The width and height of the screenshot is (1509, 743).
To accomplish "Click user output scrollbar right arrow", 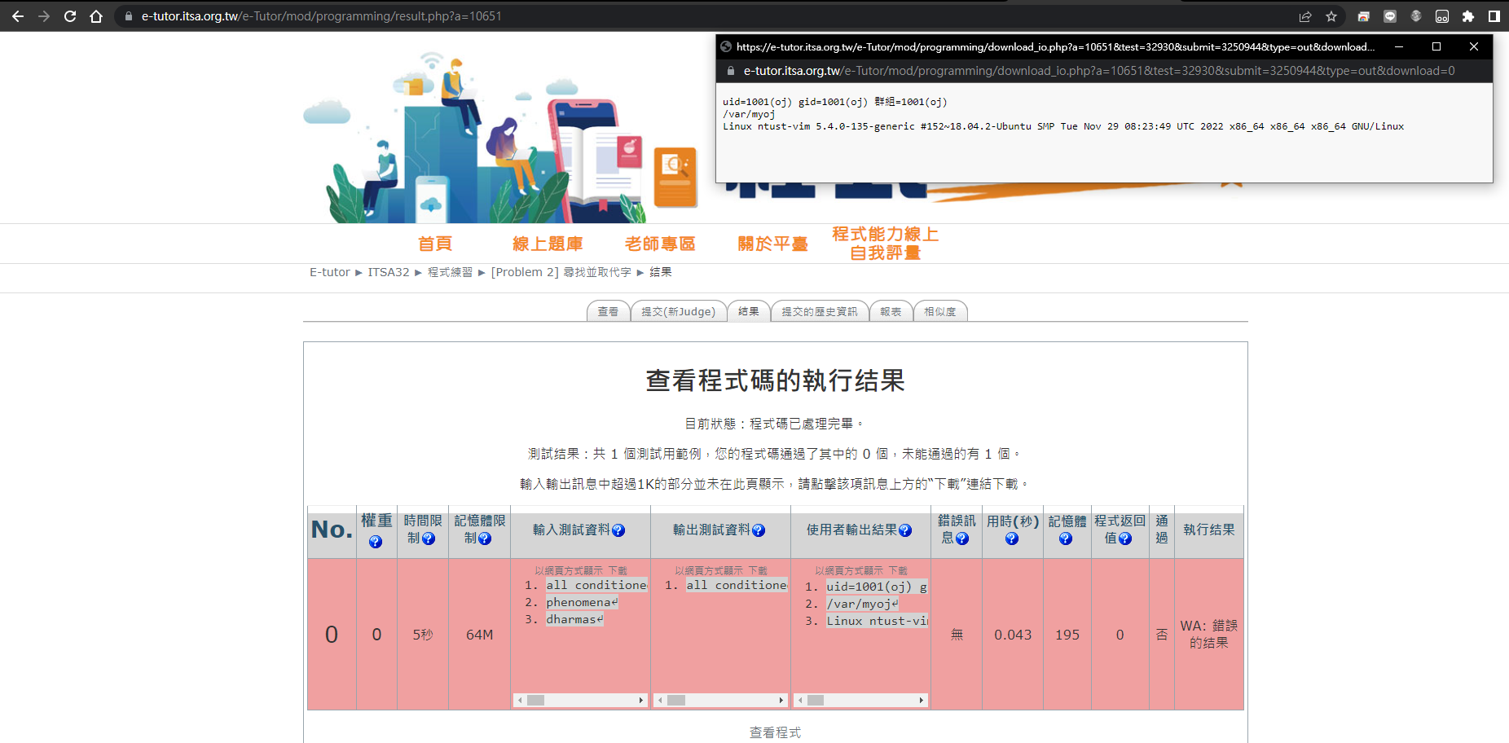I will tap(922, 700).
